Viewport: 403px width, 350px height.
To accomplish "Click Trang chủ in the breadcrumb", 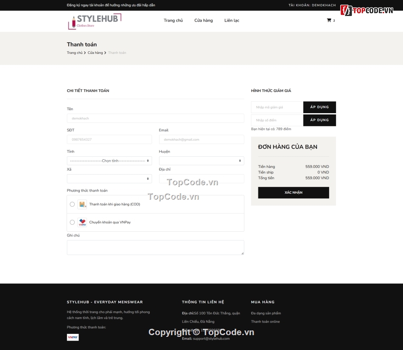I will pyautogui.click(x=75, y=53).
